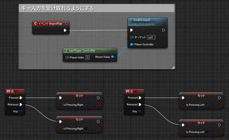
Task: Edit the Player Index value field
Action: click(x=87, y=57)
